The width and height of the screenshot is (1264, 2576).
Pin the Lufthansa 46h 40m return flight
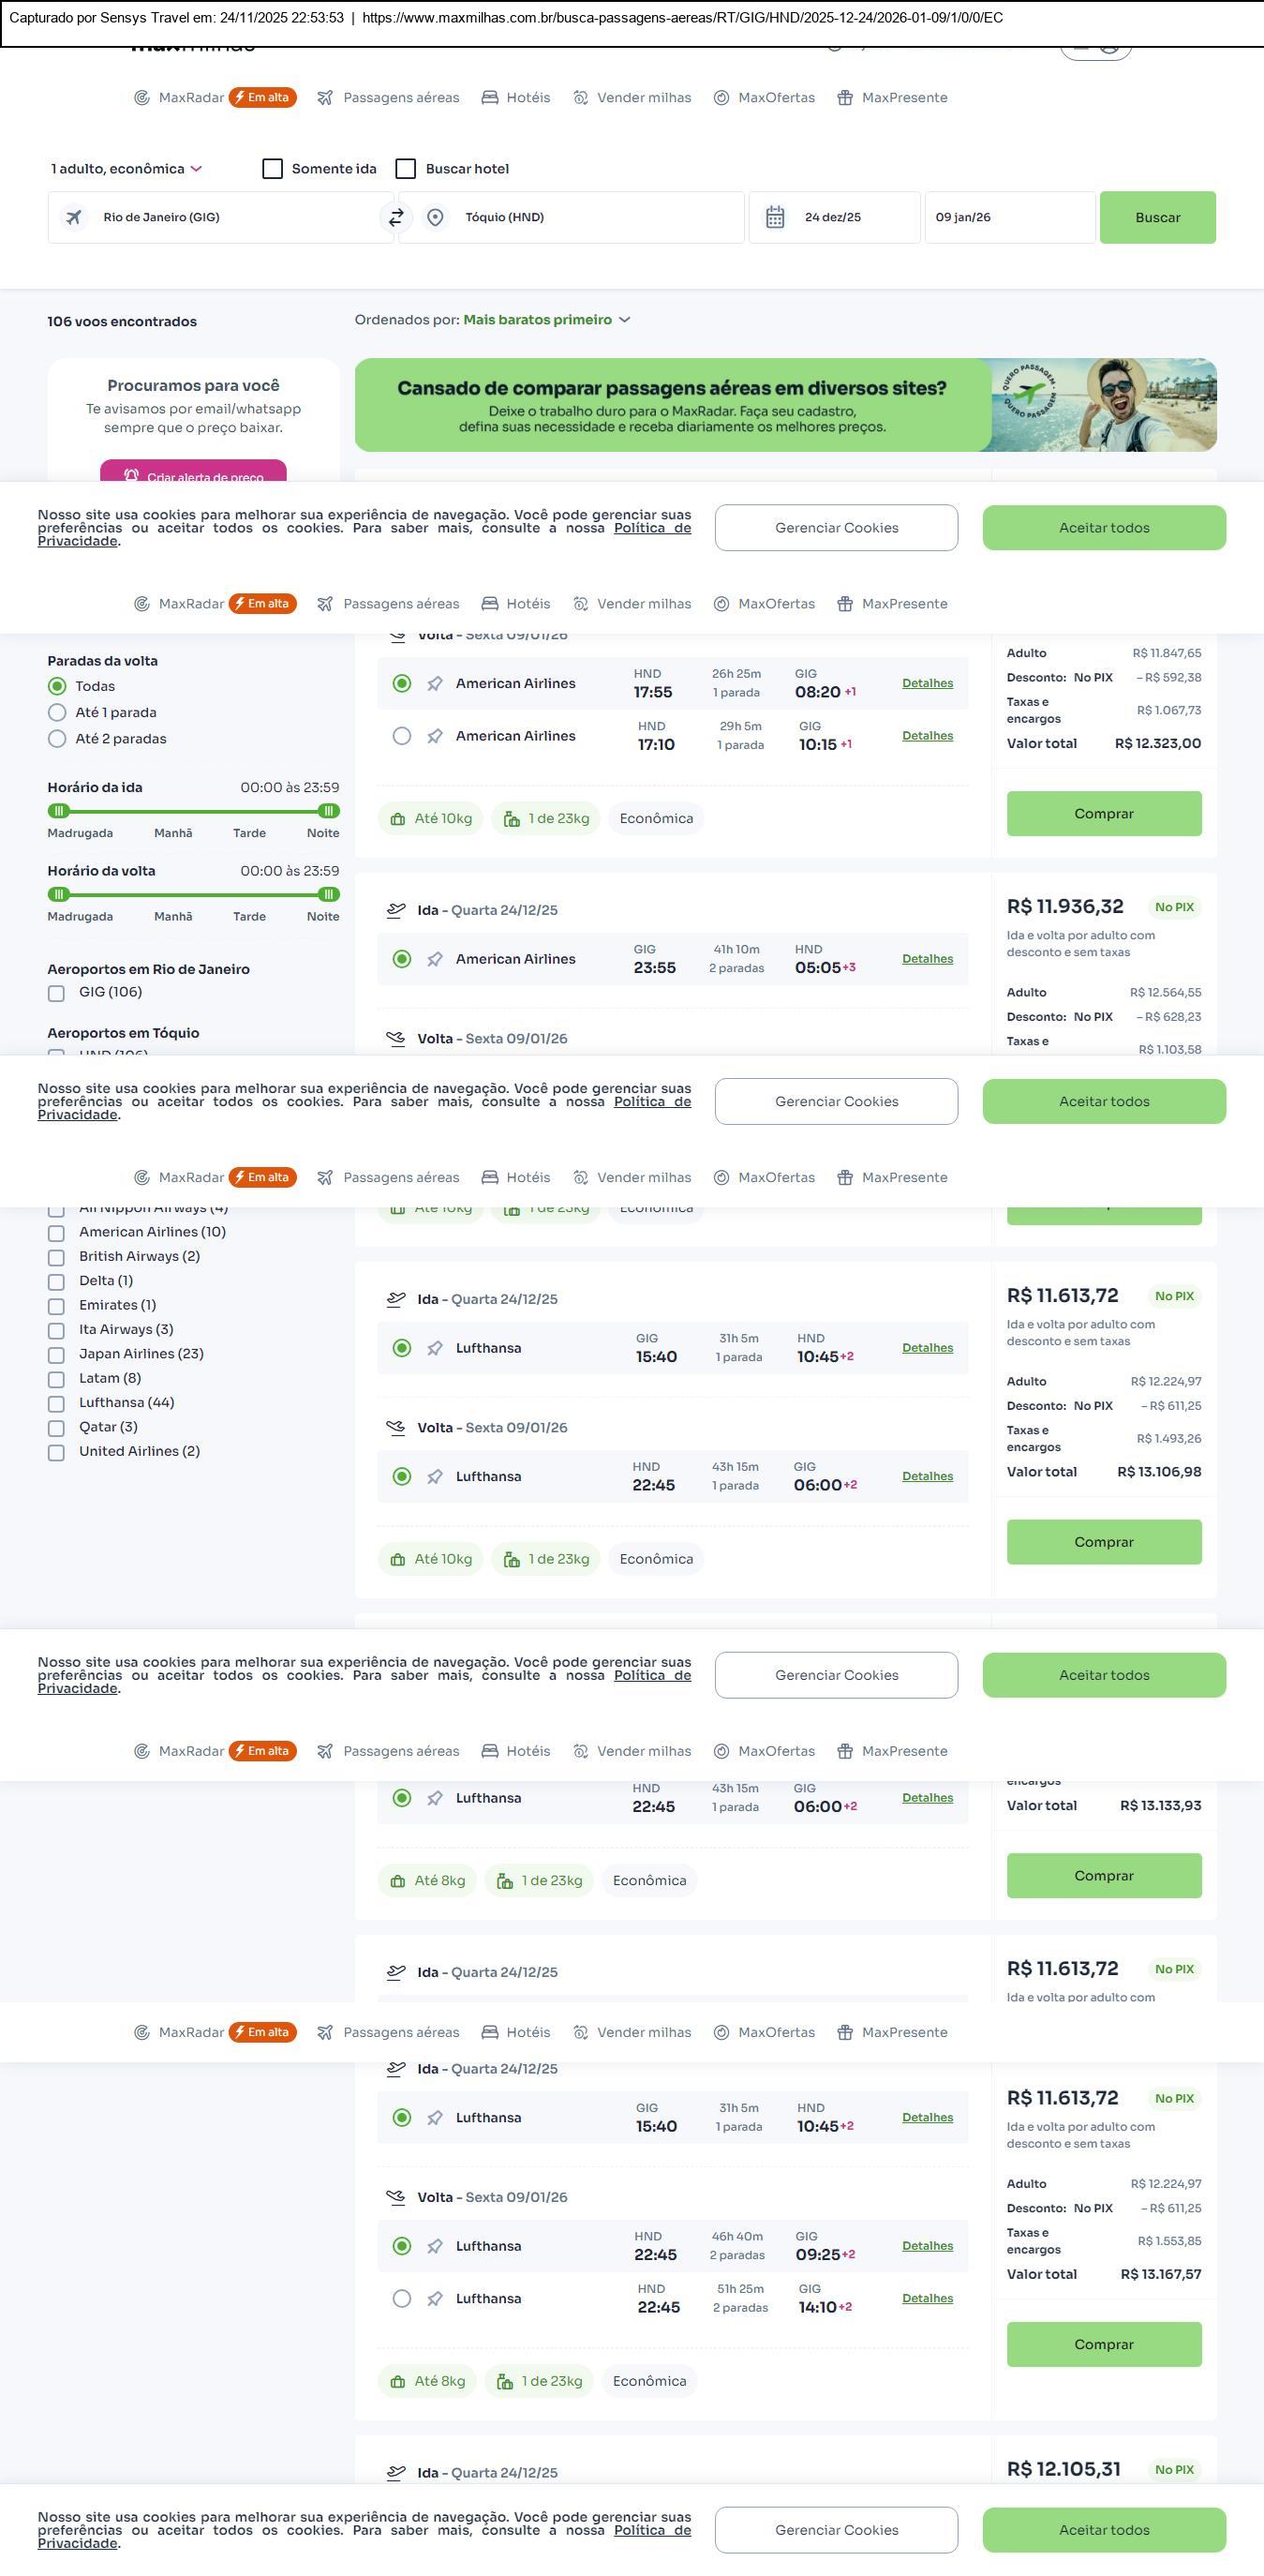tap(435, 2247)
